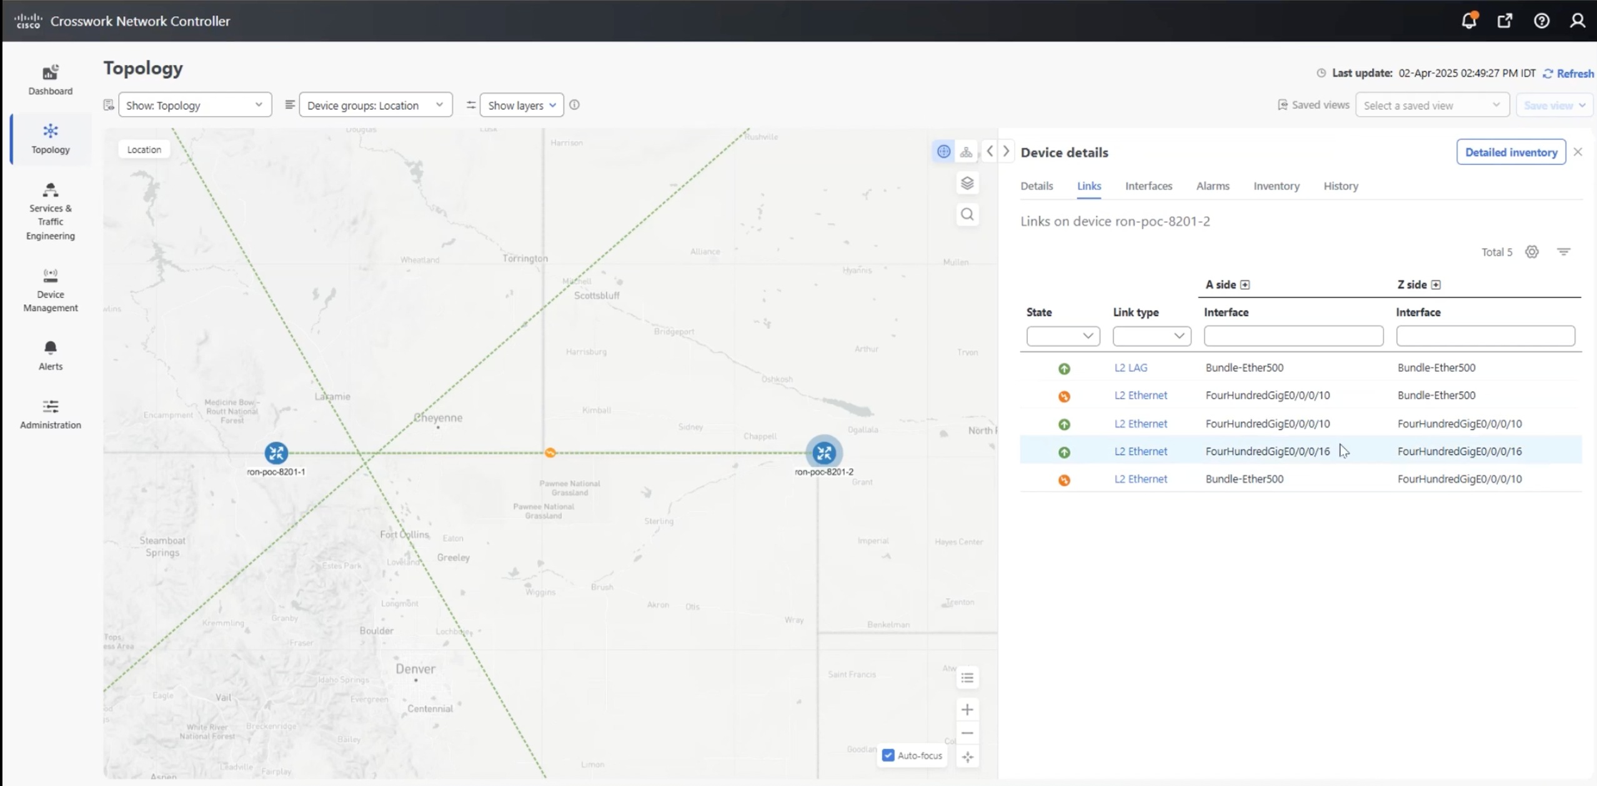1597x786 pixels.
Task: Click the open-in-new-window icon in header
Action: [x=1505, y=21]
